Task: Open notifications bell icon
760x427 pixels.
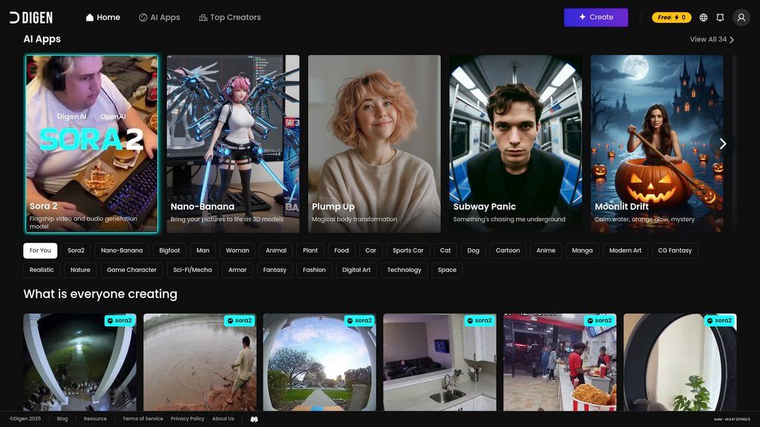Action: click(x=720, y=18)
